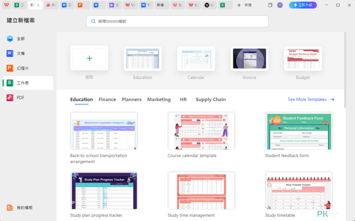This screenshot has width=355, height=221.
Task: Click the magnifier search icon
Action: [93, 21]
